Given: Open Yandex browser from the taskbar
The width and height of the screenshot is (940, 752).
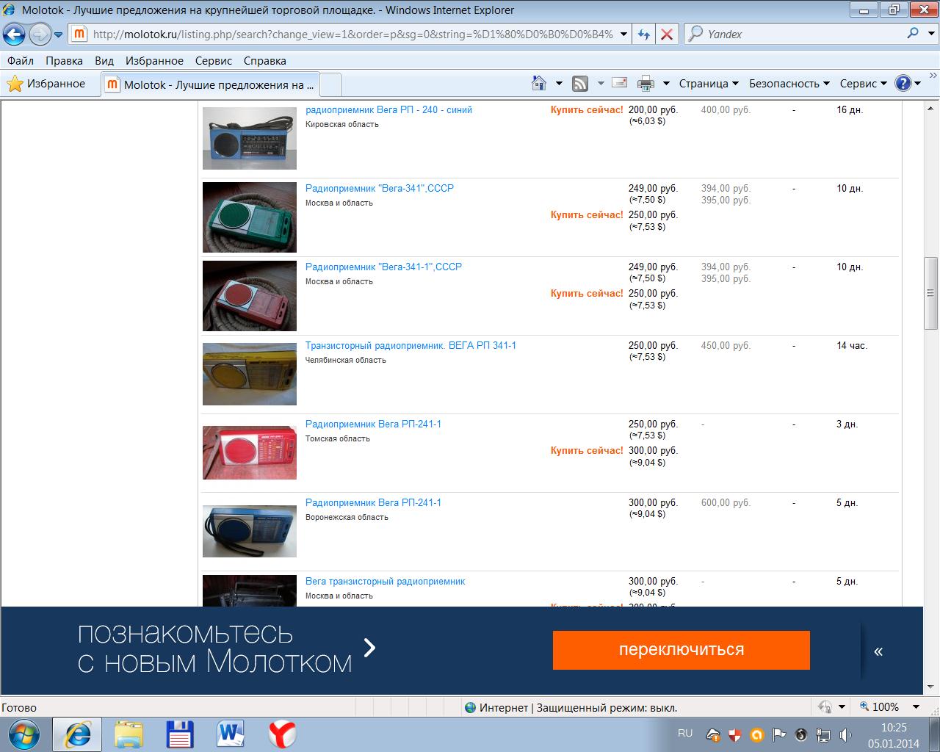Looking at the screenshot, I should 282,734.
